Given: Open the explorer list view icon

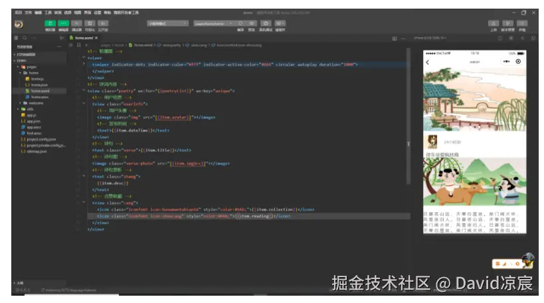Looking at the screenshot, I should [16, 38].
